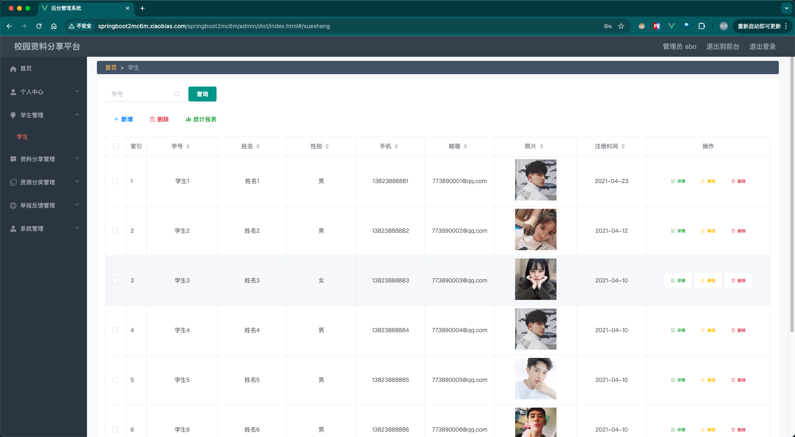The width and height of the screenshot is (795, 437).
Task: Check the checkbox for 学生5 row
Action: [115, 380]
